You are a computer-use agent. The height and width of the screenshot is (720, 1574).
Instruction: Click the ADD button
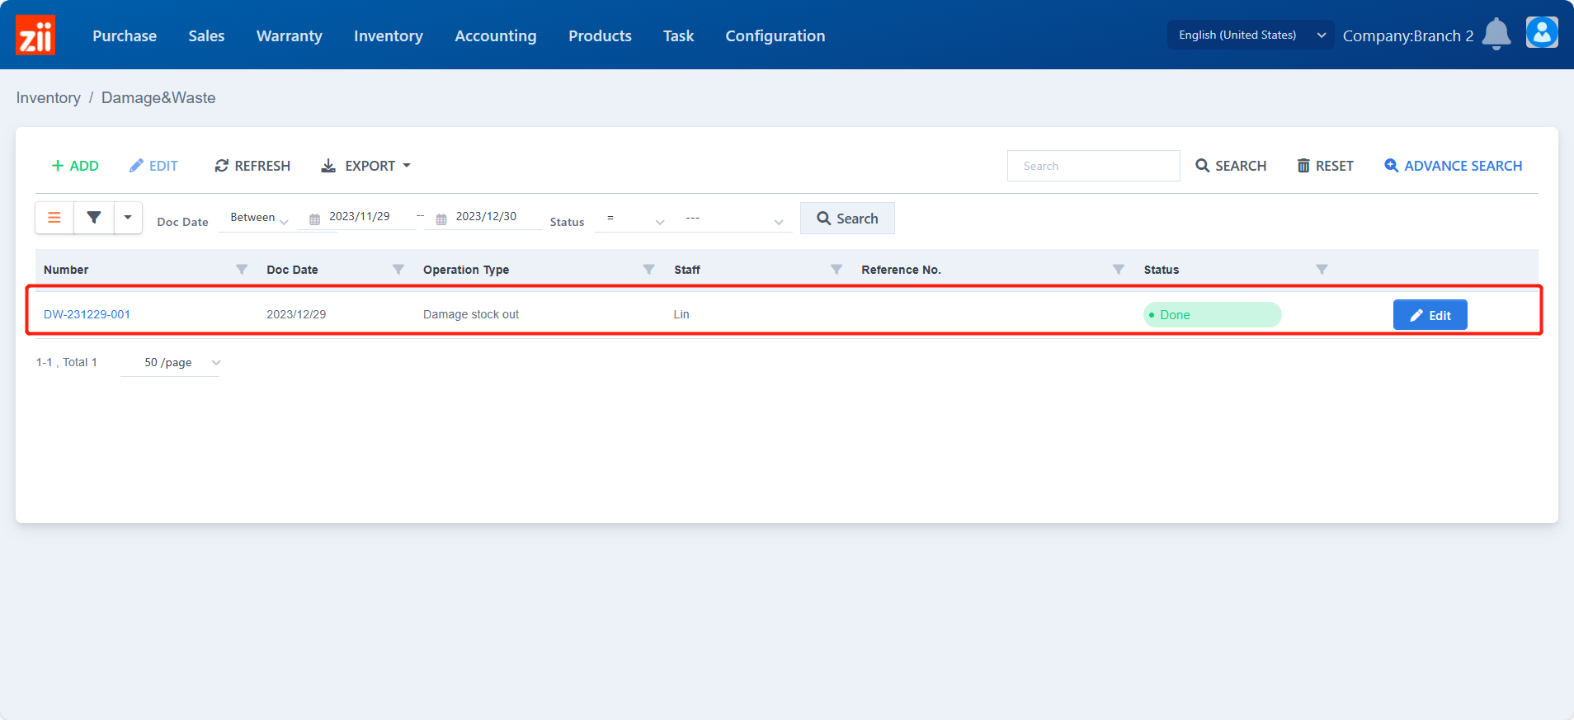coord(75,166)
